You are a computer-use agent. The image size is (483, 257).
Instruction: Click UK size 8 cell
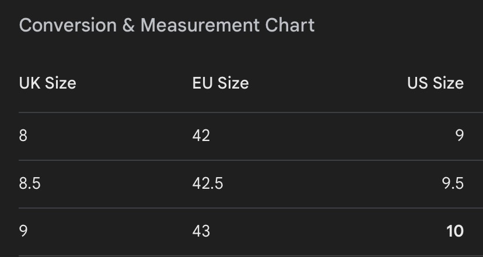23,135
